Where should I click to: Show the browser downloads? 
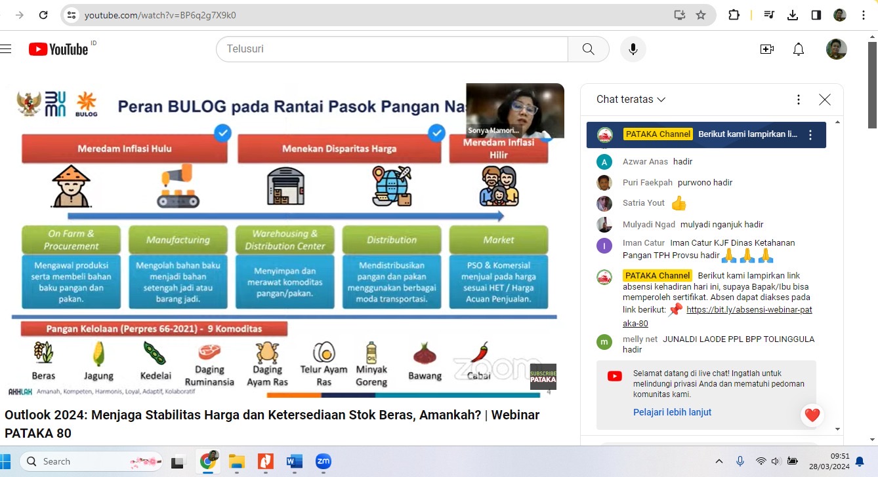(793, 15)
